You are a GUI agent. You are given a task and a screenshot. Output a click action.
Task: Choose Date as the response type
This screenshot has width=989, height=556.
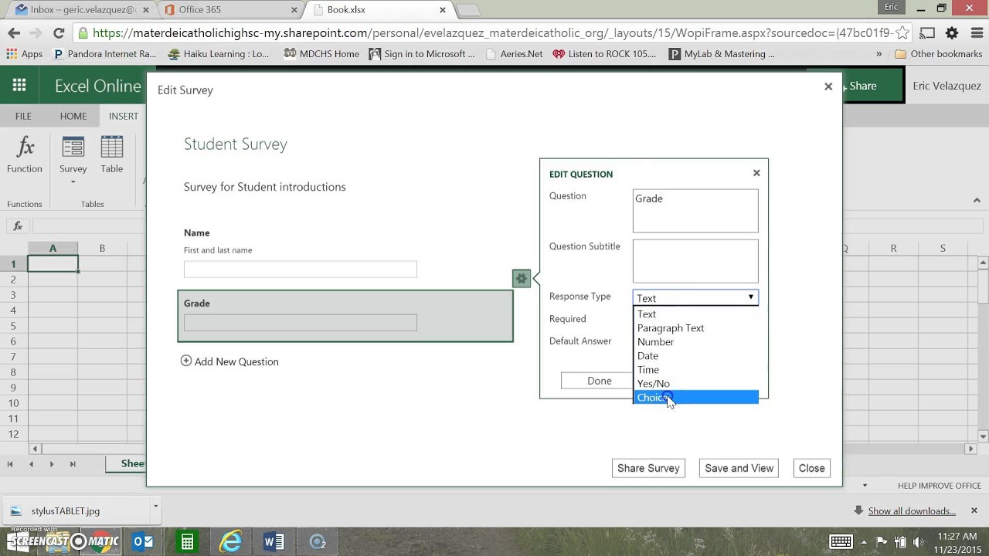coord(695,355)
